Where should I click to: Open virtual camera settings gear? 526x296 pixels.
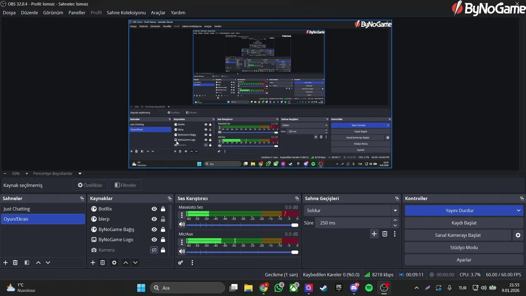click(518, 235)
